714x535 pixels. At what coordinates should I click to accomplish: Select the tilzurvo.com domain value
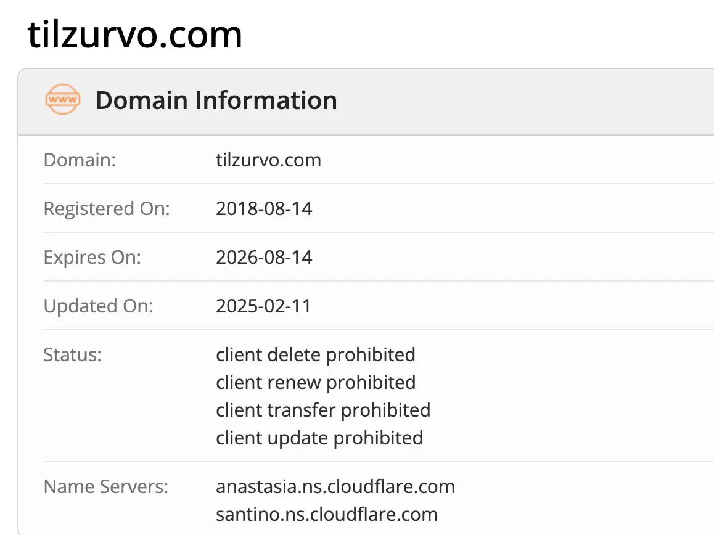coord(268,160)
